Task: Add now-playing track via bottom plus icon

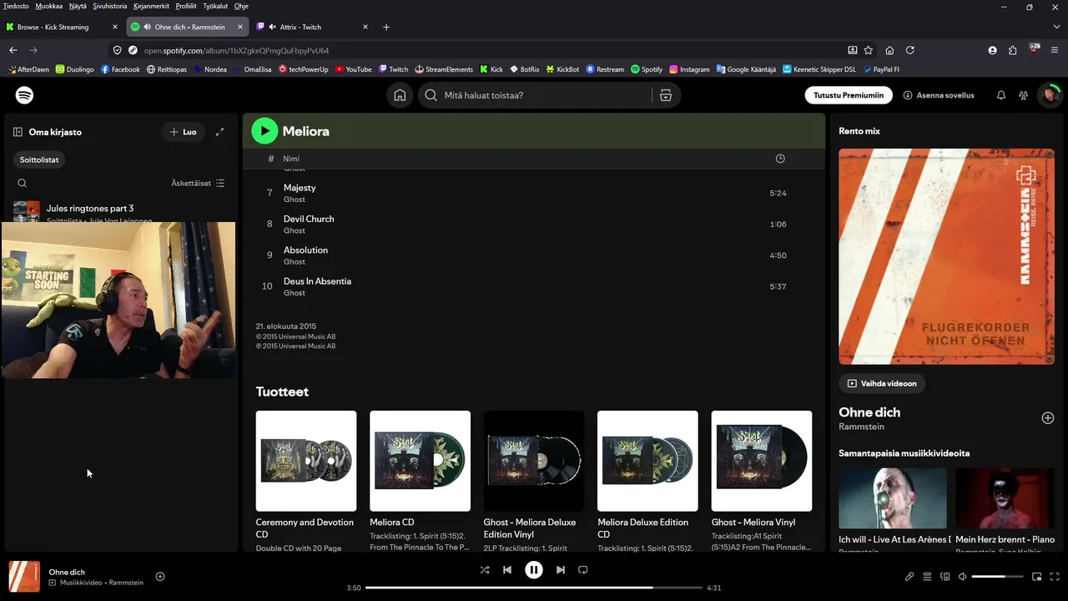Action: (160, 576)
